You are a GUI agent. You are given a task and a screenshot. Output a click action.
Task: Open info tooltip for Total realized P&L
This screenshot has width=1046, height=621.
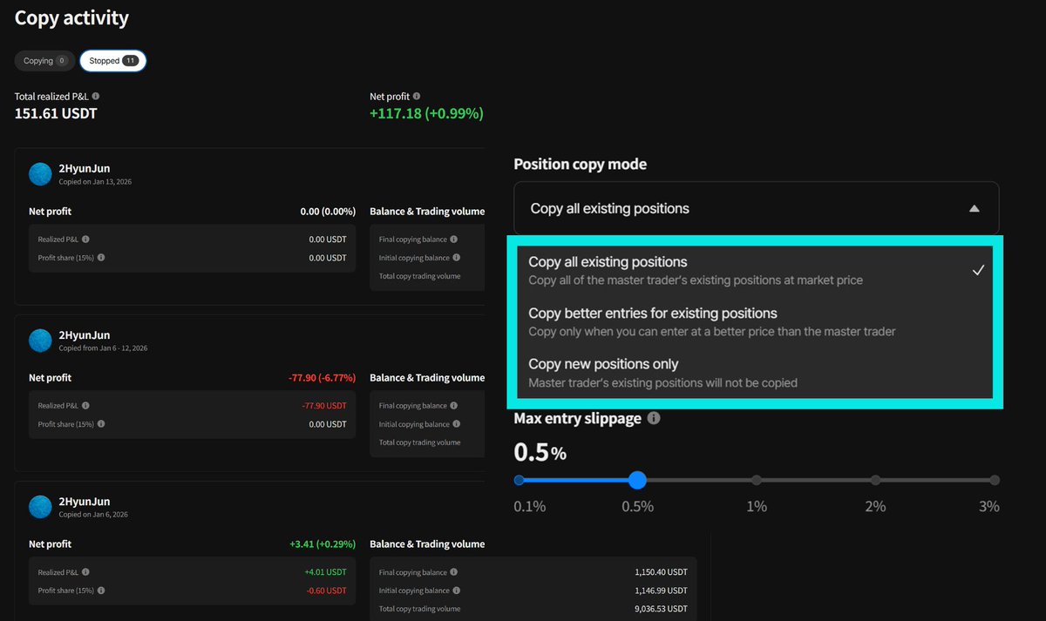point(96,97)
